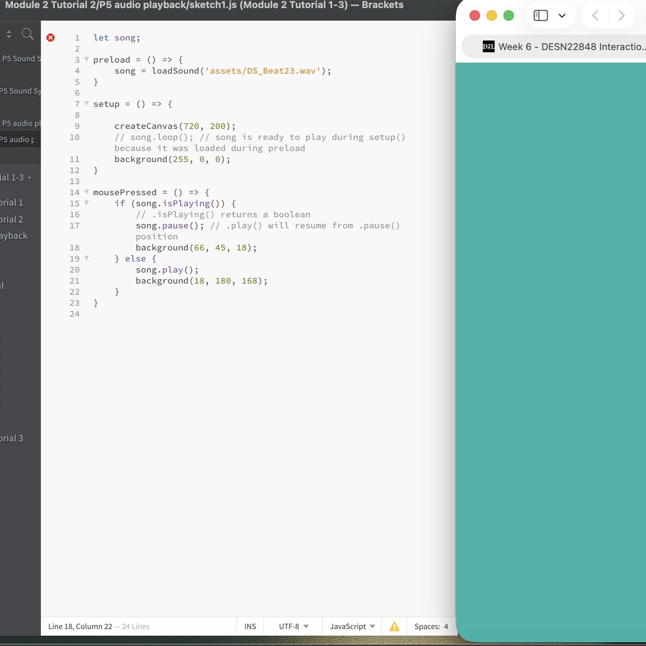Click the red error indicator icon
Screen dimensions: 646x646
[50, 38]
